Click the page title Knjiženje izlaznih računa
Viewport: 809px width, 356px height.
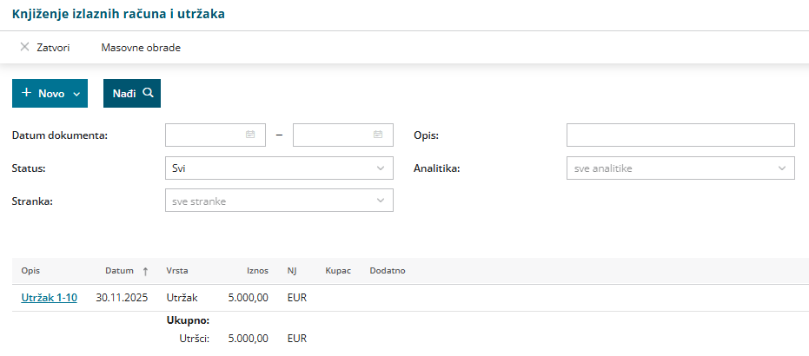click(x=119, y=14)
